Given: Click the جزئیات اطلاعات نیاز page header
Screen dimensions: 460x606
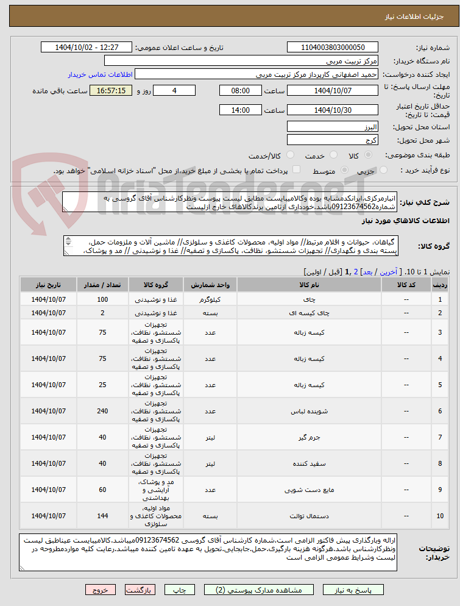Looking at the screenshot, I should (x=414, y=16).
